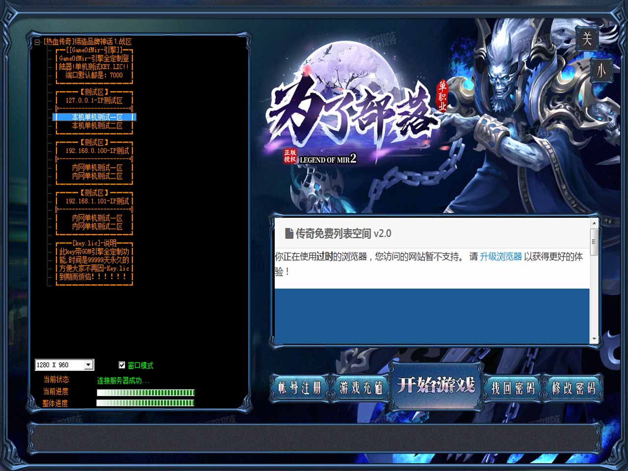628x471 pixels.
Task: Click the 当前进度 progress bar
Action: point(146,392)
